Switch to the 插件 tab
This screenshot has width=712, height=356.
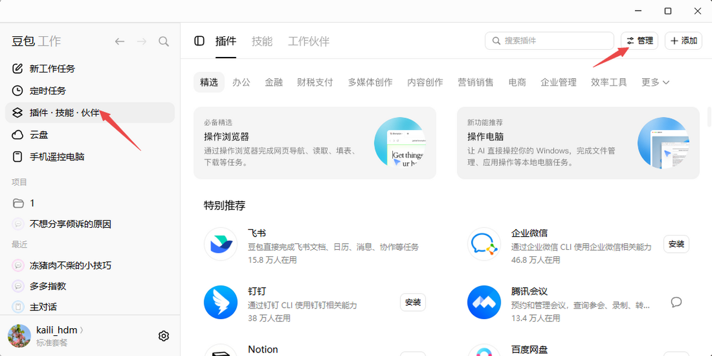[x=226, y=41]
